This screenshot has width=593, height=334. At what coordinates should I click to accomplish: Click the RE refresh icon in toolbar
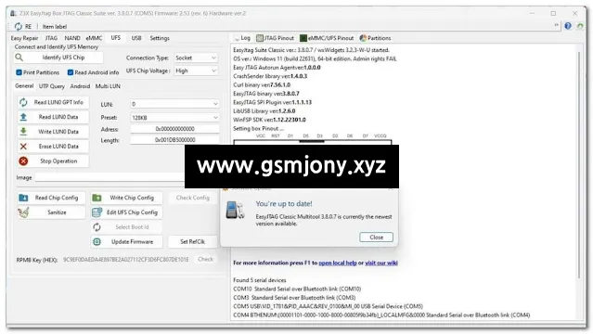click(19, 26)
